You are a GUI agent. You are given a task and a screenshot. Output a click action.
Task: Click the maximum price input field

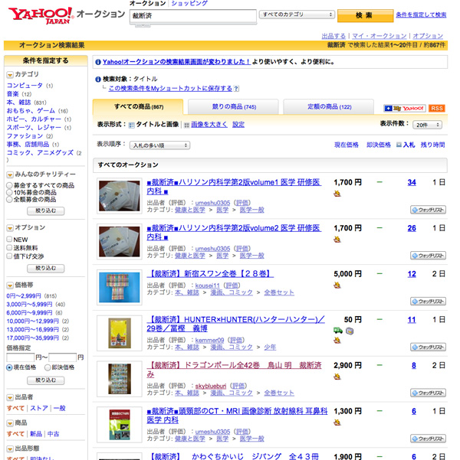(x=62, y=357)
